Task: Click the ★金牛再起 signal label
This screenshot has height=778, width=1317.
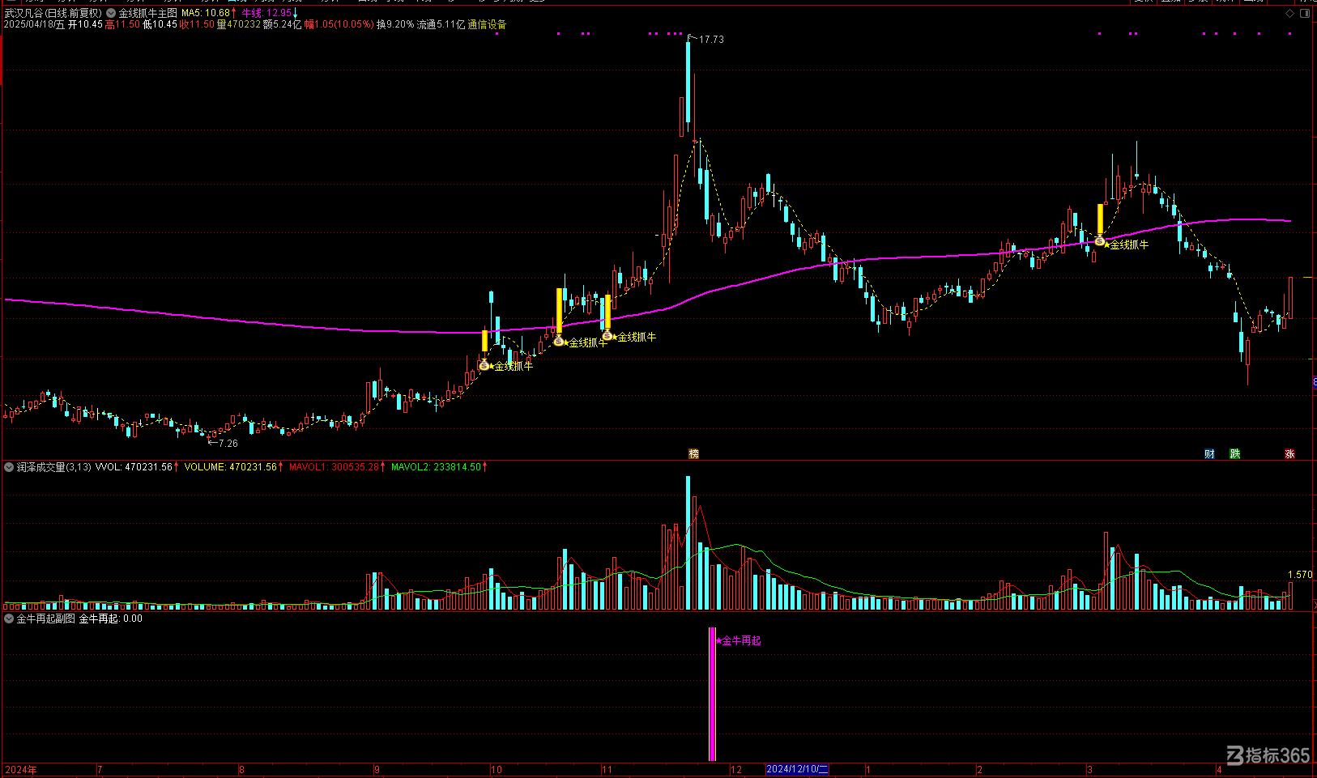Action: tap(739, 640)
